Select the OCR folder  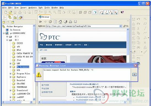(18, 70)
